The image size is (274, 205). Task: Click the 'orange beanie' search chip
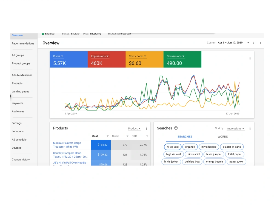(x=215, y=162)
